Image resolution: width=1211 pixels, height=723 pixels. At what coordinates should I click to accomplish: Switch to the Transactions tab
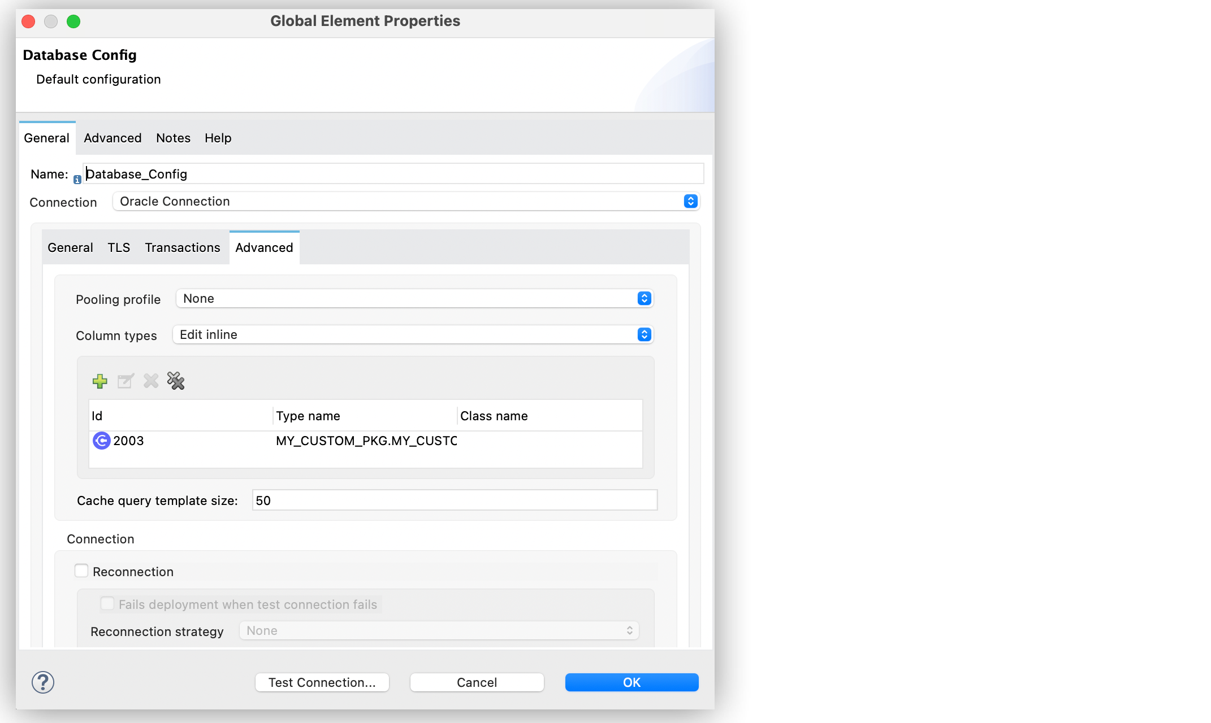click(182, 247)
